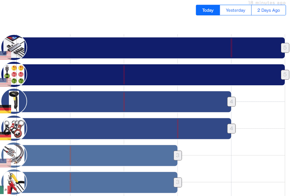Click the red marker on the AirTag keyrings bar
Image resolution: width=292 pixels, height=196 pixels.
coord(178,129)
